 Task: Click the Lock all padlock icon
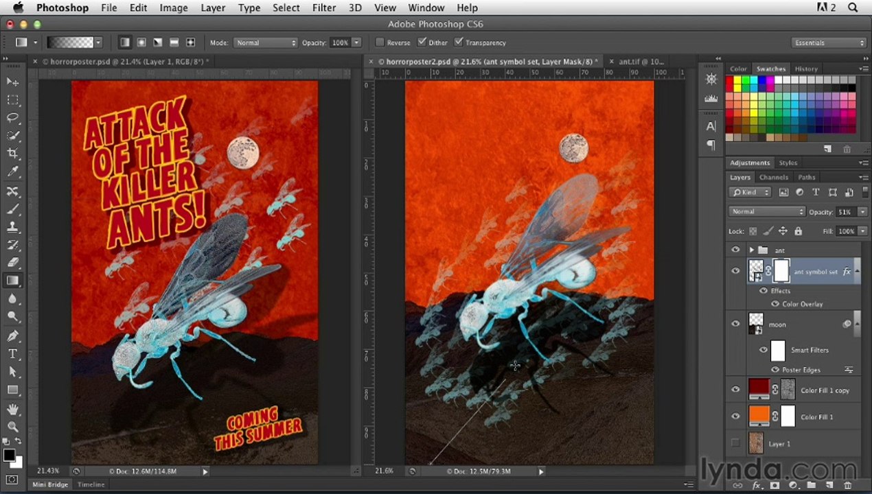799,231
